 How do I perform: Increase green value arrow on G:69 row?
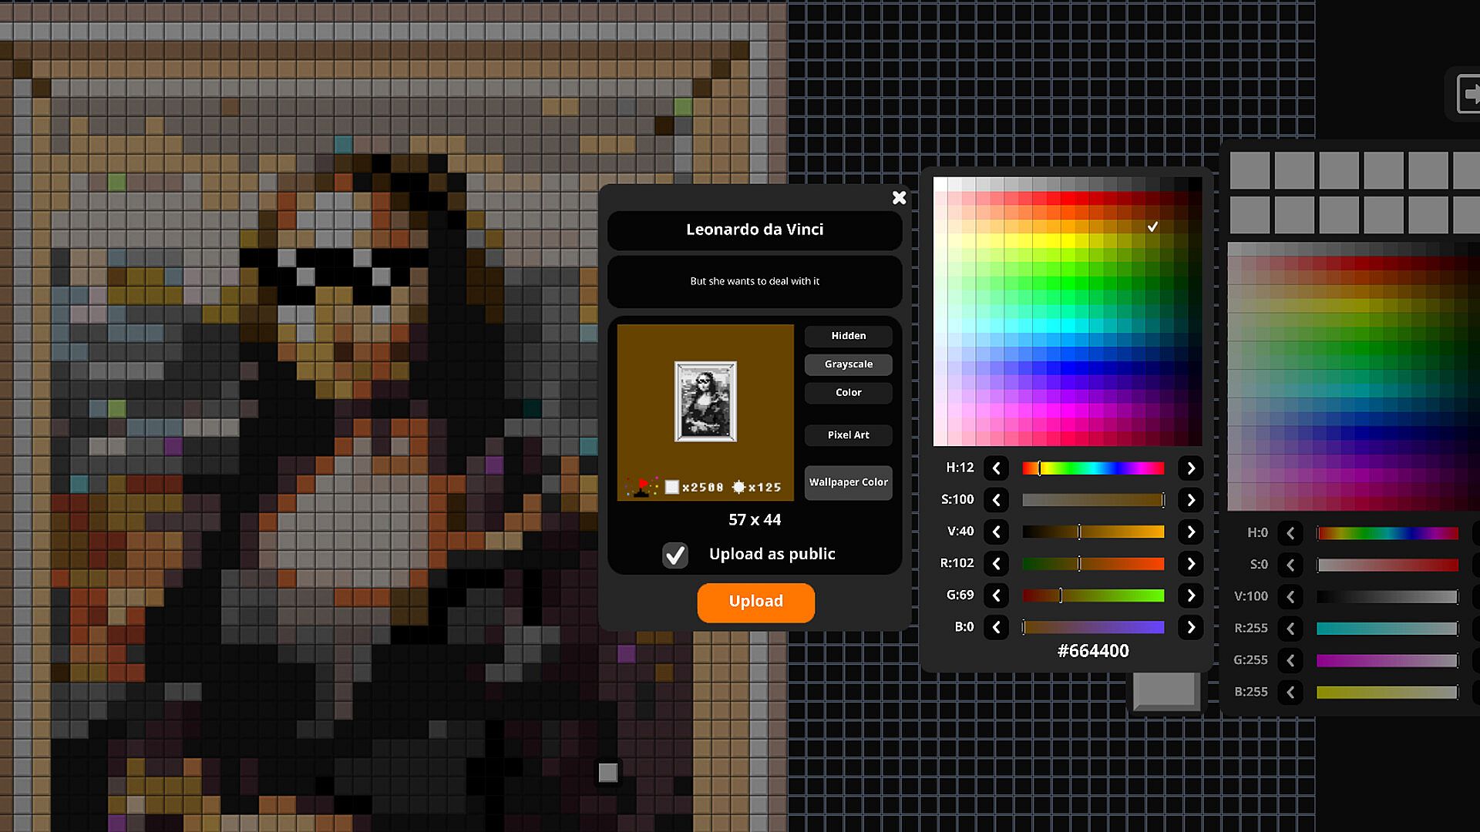pyautogui.click(x=1191, y=595)
